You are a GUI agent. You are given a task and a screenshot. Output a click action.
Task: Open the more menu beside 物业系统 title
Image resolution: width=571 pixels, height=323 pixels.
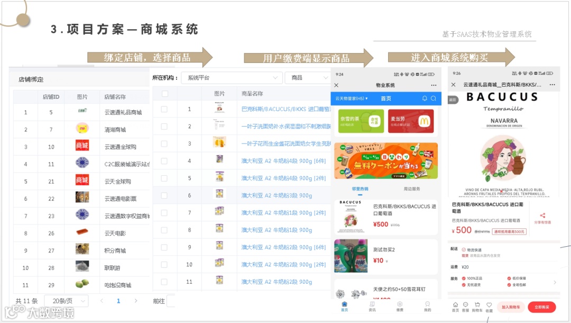pos(434,85)
